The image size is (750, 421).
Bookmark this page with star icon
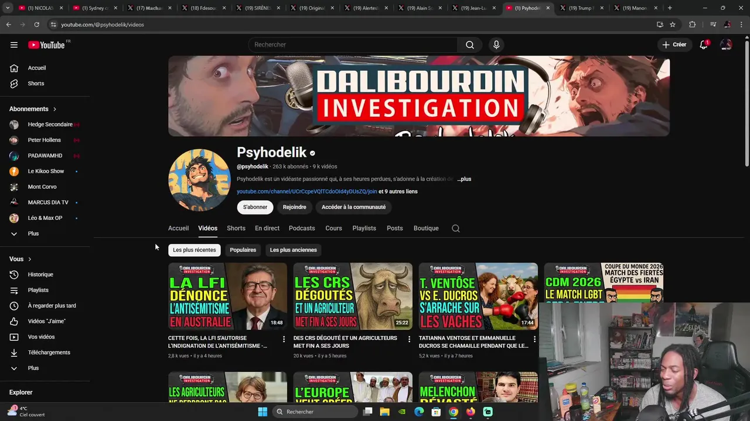(673, 25)
